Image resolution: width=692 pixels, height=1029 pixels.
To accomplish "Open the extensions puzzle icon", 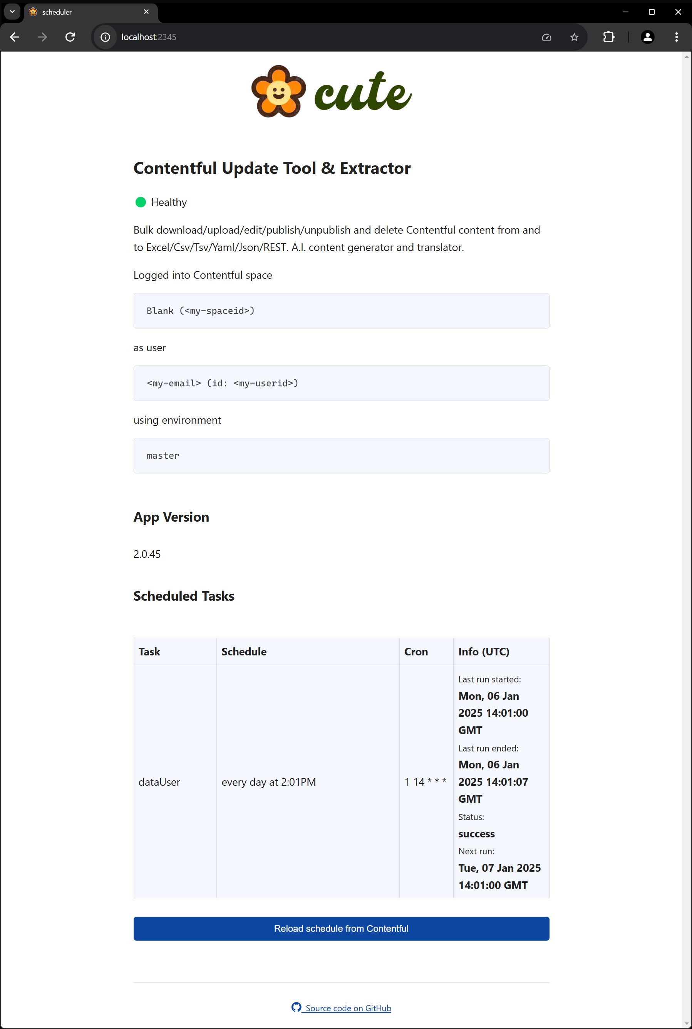I will (x=608, y=37).
